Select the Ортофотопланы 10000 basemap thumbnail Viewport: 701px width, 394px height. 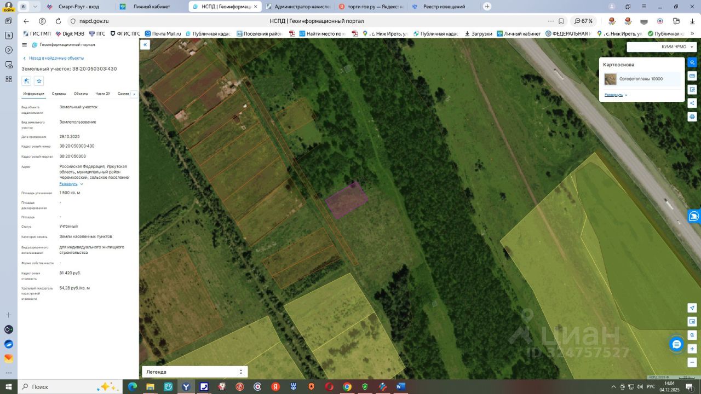pos(610,79)
